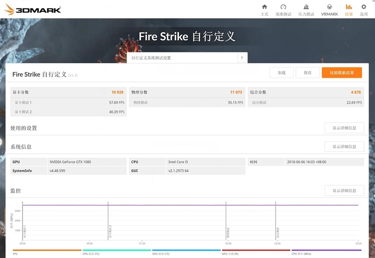Image resolution: width=375 pixels, height=258 pixels.
Task: Open the VRMARK icon in navigation
Action: (330, 9)
